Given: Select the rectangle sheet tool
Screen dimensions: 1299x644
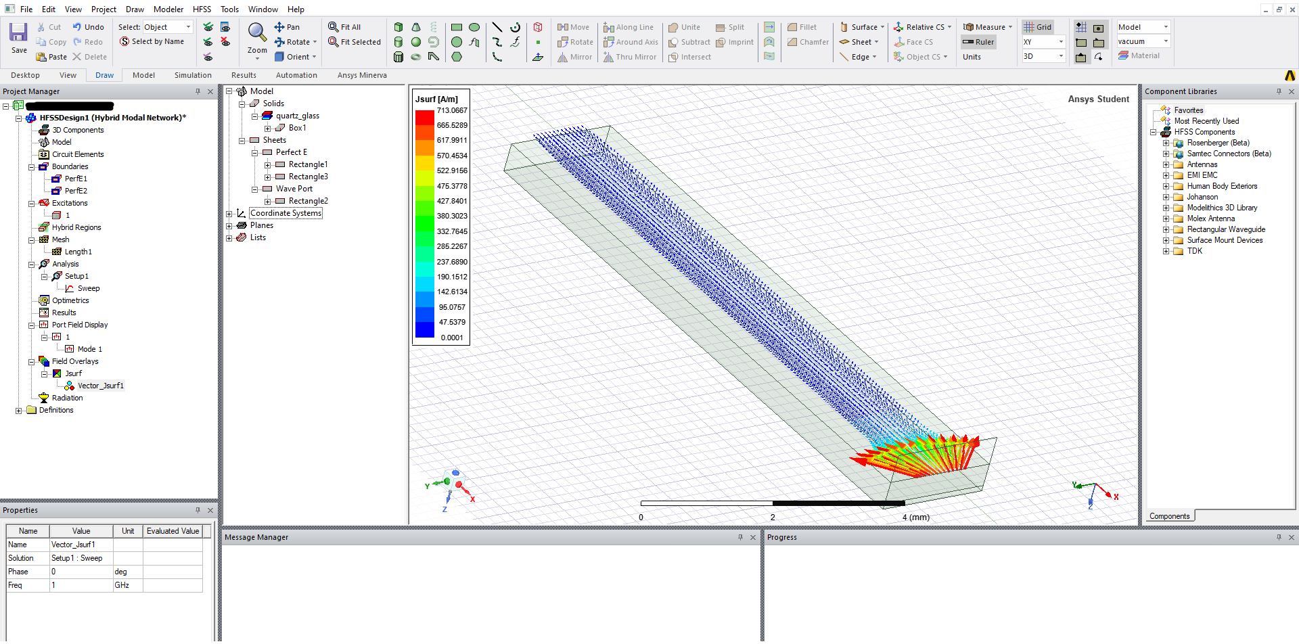Looking at the screenshot, I should coord(457,27).
